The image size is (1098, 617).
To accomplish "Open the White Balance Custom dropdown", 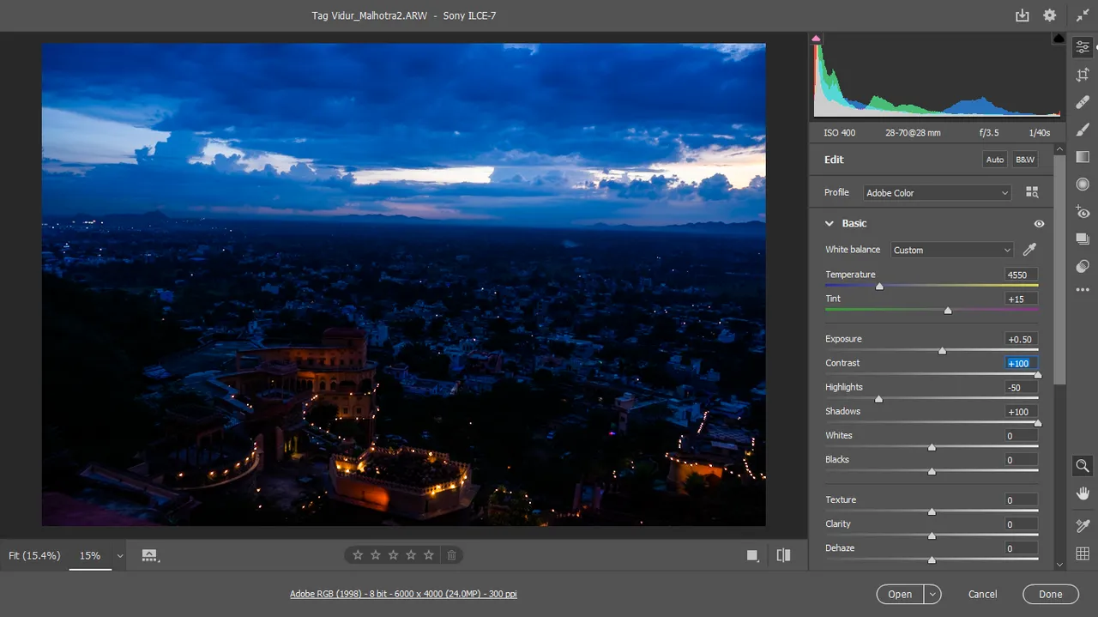I will click(x=952, y=250).
